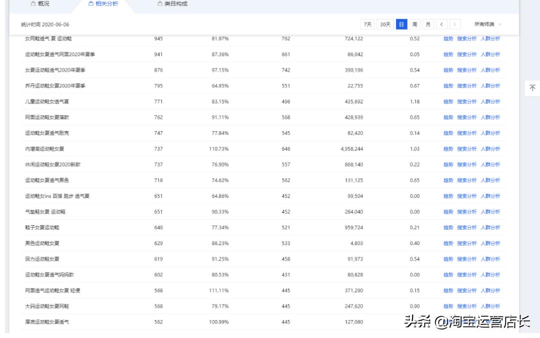Viewport: 540px width, 338px height.
Task: Select the 日 daily granularity
Action: pyautogui.click(x=401, y=24)
